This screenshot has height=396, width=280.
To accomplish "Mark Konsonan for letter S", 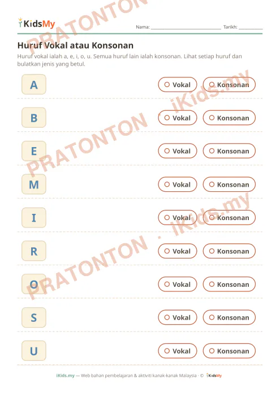I will click(229, 317).
